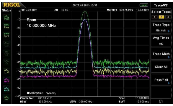
Task: Select trace 2
Action: [161, 17]
